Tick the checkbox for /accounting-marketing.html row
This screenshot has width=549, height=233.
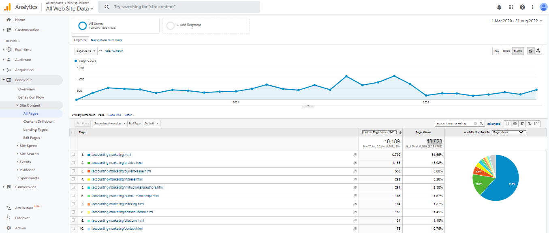pos(73,155)
